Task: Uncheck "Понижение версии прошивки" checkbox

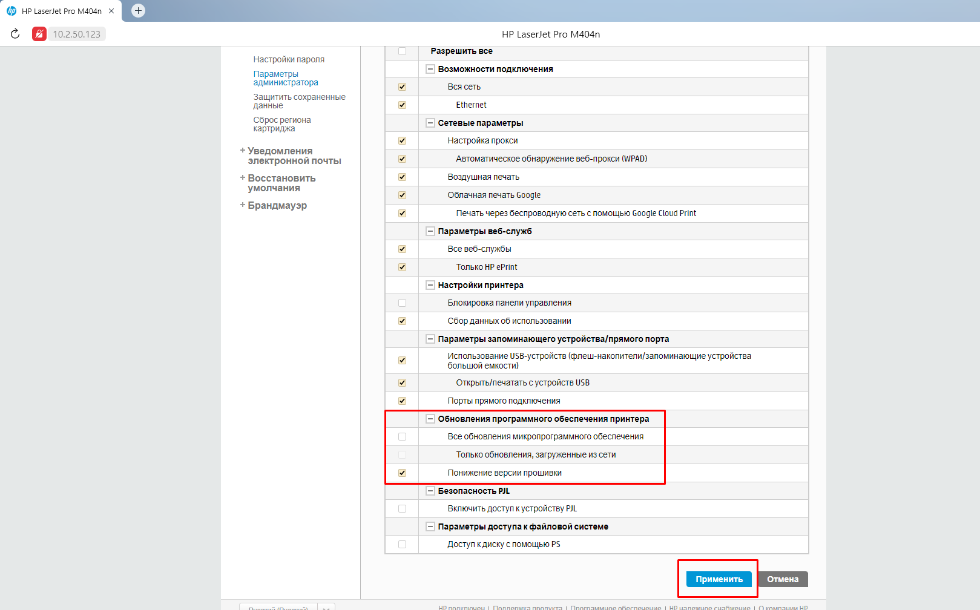Action: coord(403,473)
